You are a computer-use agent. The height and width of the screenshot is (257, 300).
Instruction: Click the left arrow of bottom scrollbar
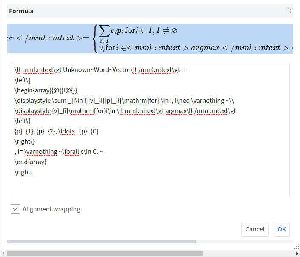pos(3,253)
